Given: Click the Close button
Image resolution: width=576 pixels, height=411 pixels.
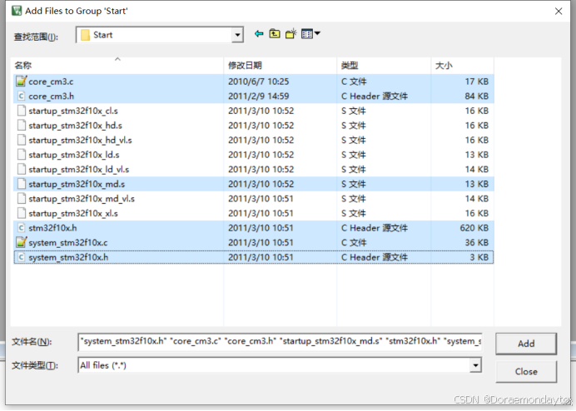Looking at the screenshot, I should pyautogui.click(x=526, y=371).
